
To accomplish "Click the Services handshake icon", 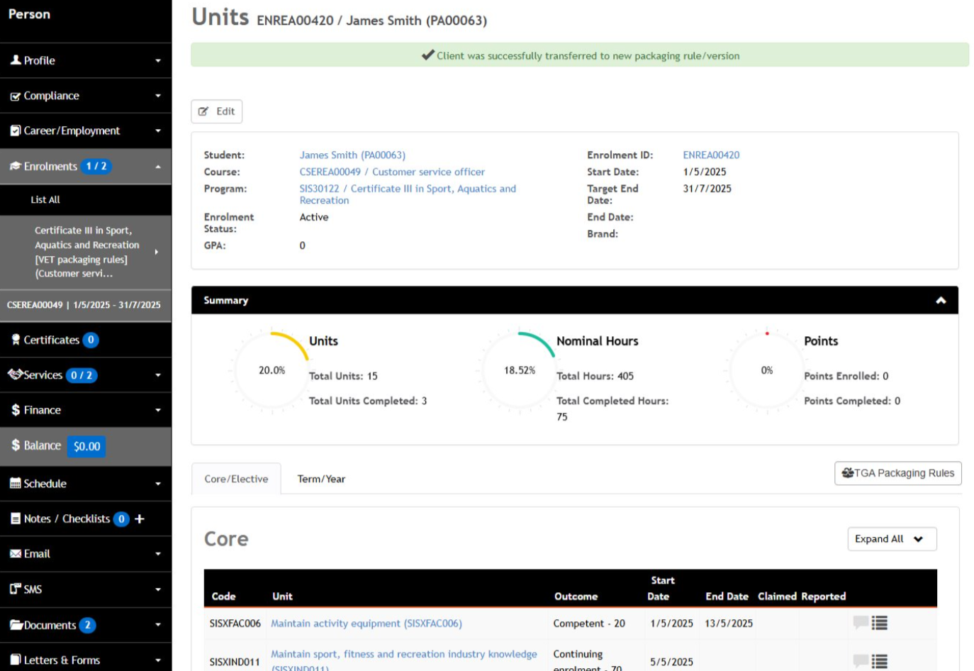I will point(16,375).
